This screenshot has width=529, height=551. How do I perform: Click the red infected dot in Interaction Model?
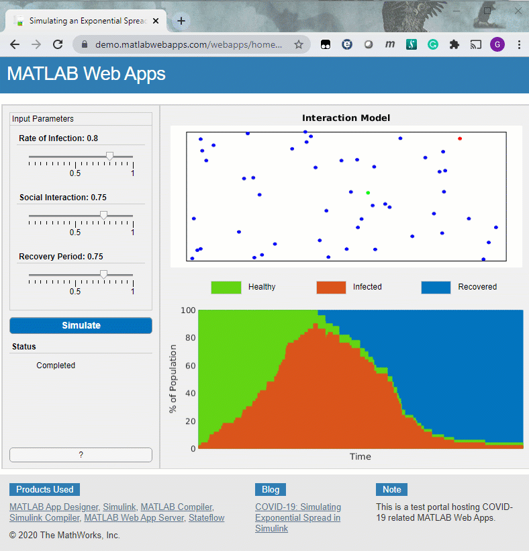coord(460,138)
